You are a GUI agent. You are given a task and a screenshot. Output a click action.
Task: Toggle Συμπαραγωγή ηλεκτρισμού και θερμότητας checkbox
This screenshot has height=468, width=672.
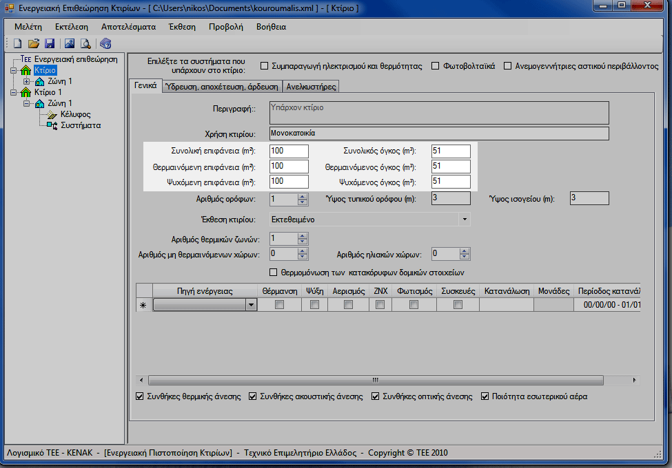(x=265, y=66)
